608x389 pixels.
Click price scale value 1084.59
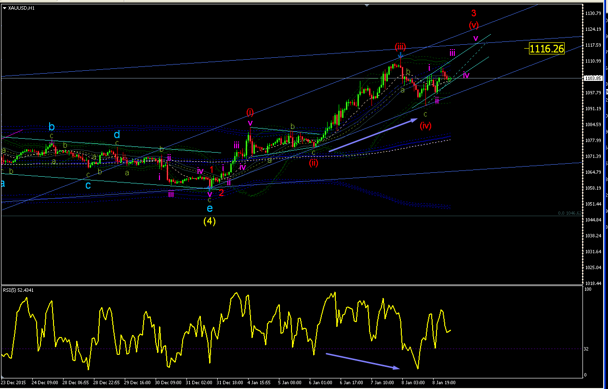(593, 125)
